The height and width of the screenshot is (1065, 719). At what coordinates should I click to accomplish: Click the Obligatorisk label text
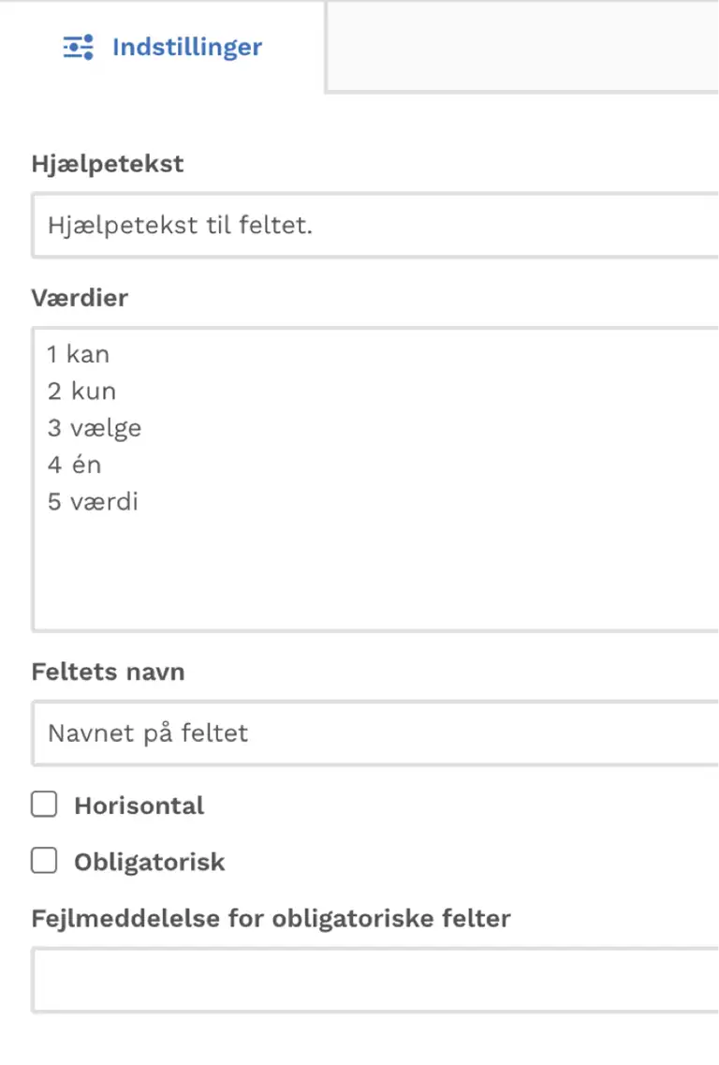click(150, 862)
